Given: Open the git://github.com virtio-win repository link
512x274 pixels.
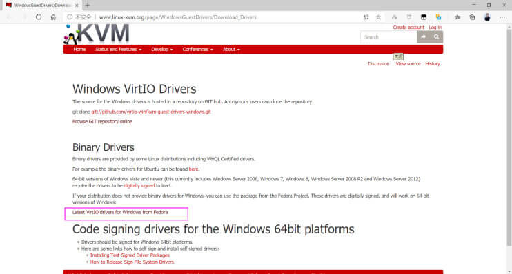Looking at the screenshot, I should click(x=151, y=112).
